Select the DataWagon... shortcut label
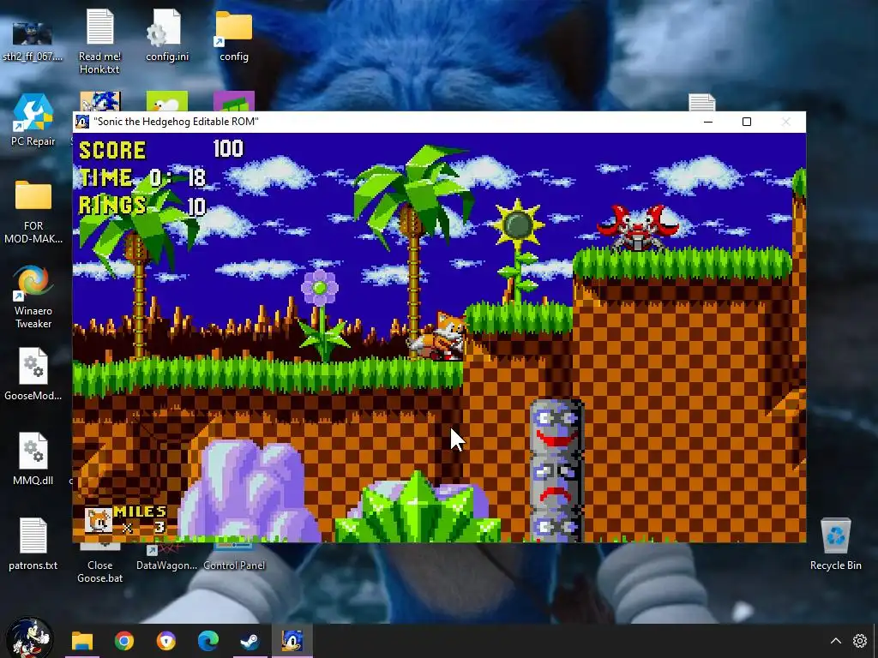This screenshot has width=878, height=658. (x=167, y=565)
